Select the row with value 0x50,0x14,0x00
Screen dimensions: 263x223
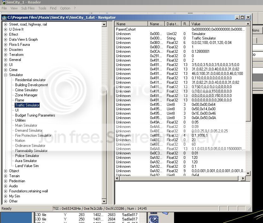point(180,109)
